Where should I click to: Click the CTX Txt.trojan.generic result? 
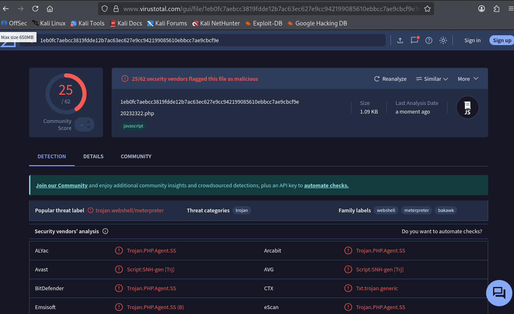(x=377, y=288)
